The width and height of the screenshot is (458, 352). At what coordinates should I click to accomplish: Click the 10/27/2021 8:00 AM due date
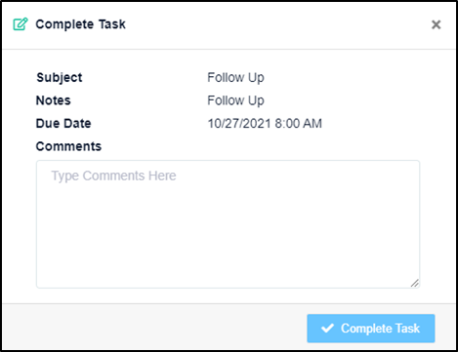(265, 124)
